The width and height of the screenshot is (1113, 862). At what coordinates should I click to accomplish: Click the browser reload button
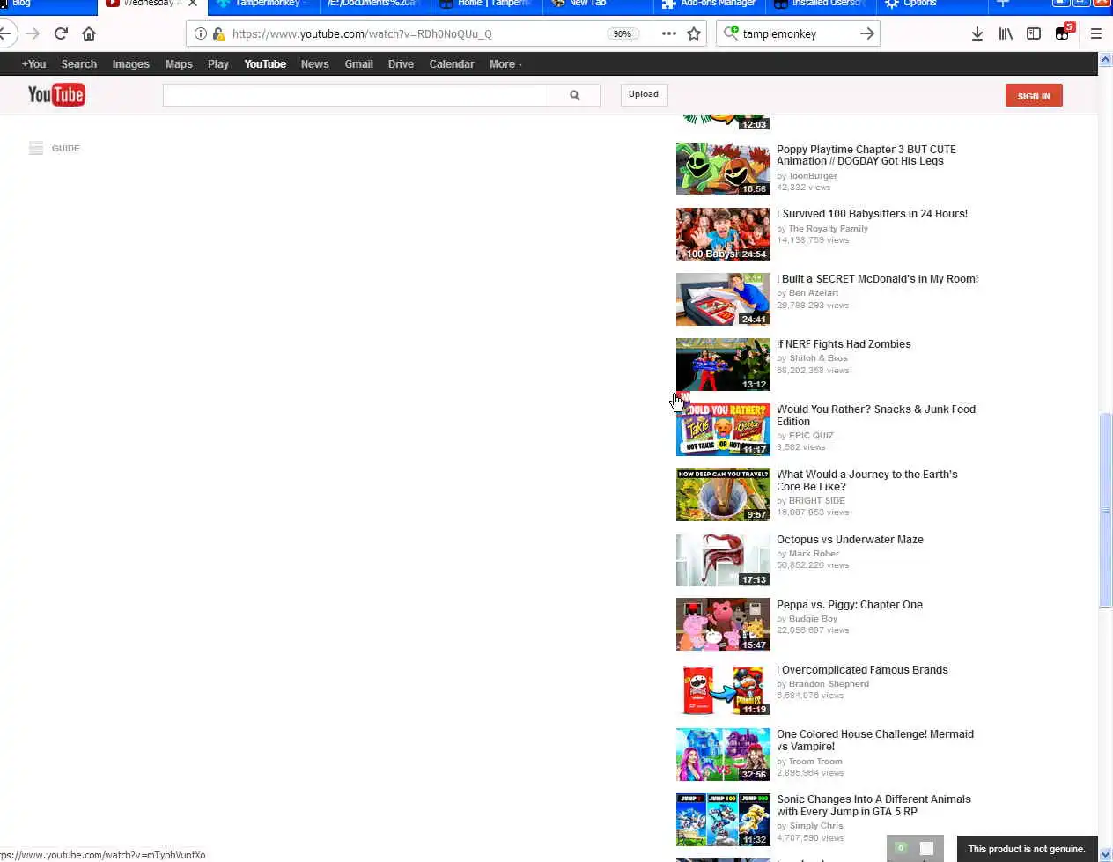coord(61,33)
